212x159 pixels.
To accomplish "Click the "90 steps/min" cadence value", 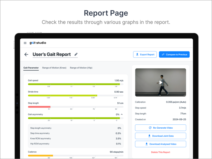I will [116, 152].
